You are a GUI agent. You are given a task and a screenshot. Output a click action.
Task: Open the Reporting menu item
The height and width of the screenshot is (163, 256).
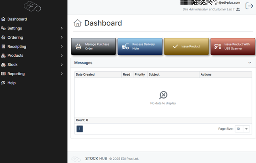pyautogui.click(x=16, y=74)
